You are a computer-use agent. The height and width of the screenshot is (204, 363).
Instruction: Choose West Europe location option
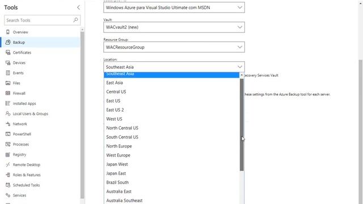171,155
